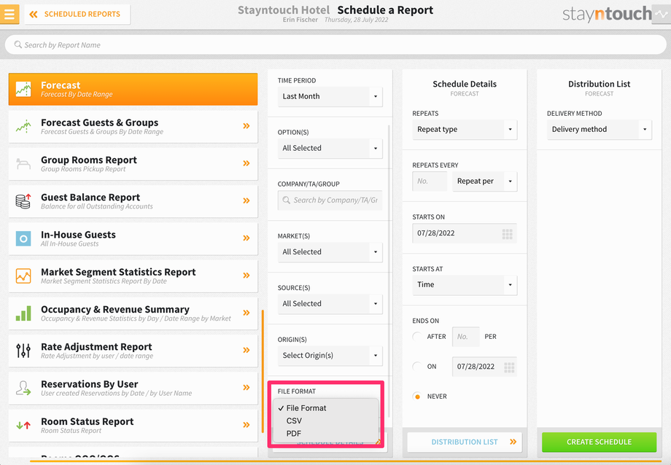Select the Market Segment Statistics Report title

[118, 272]
